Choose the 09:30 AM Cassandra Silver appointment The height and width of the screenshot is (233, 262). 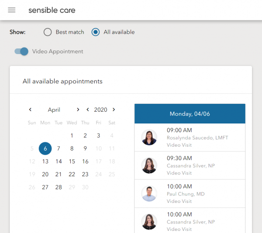(190, 165)
